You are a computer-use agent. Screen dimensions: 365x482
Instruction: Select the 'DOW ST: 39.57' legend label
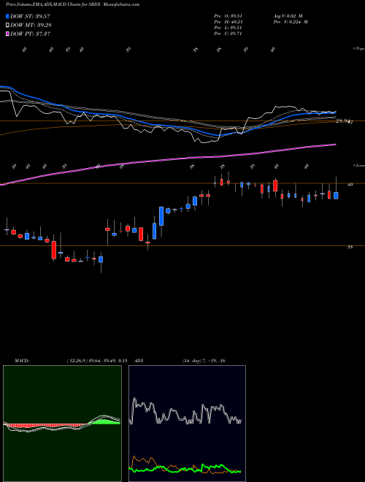[30, 16]
